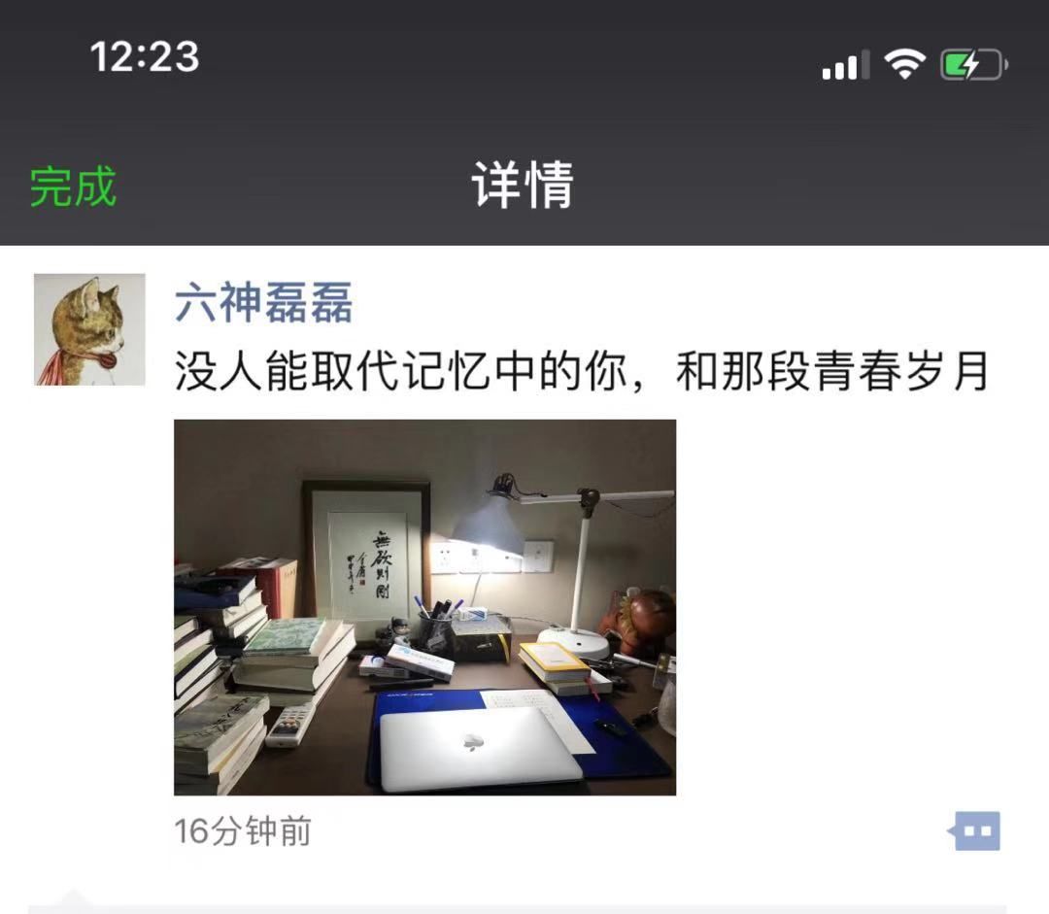Tap the 12:23 status bar clock
The image size is (1049, 914).
click(145, 56)
